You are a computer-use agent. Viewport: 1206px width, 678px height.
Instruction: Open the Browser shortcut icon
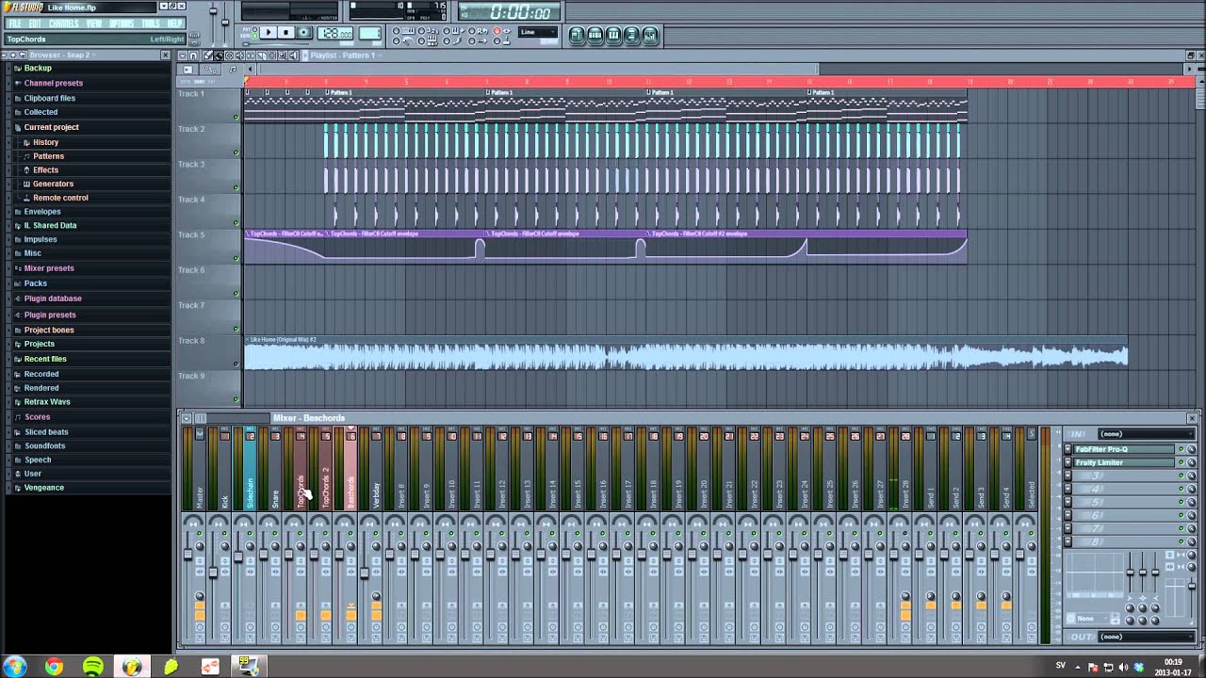pyautogui.click(x=632, y=35)
